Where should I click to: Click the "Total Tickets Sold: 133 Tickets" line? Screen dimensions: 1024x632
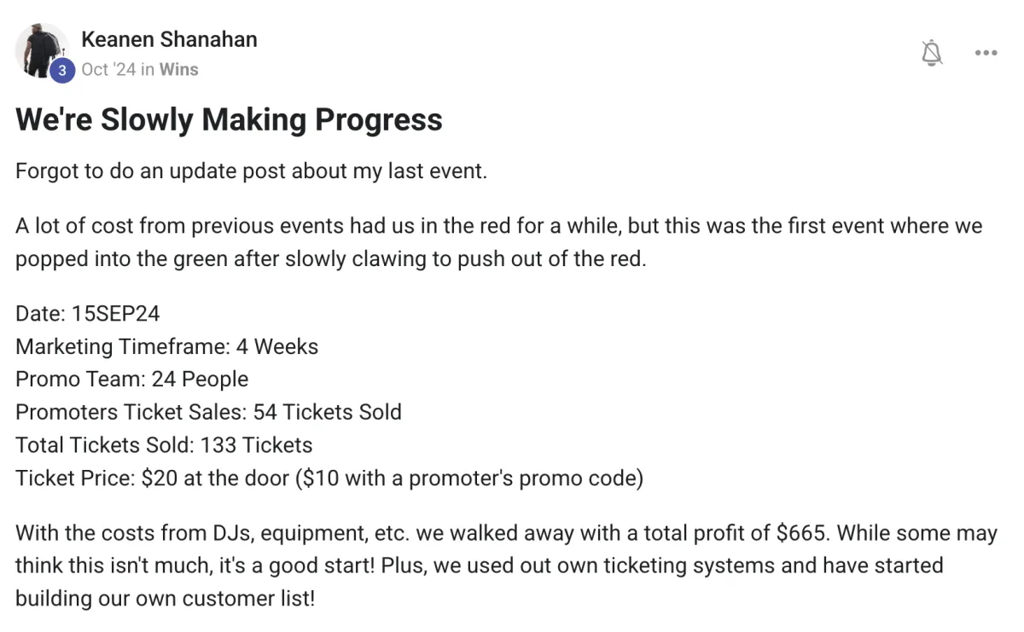[x=164, y=444]
